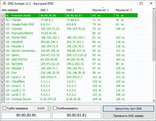
Task: Select the AU - Cloudflare row name
Action: [x=15, y=81]
